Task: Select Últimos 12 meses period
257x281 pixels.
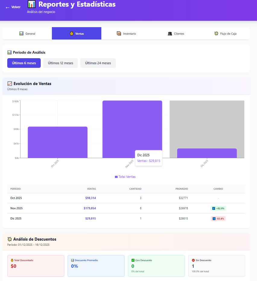Action: (60, 63)
